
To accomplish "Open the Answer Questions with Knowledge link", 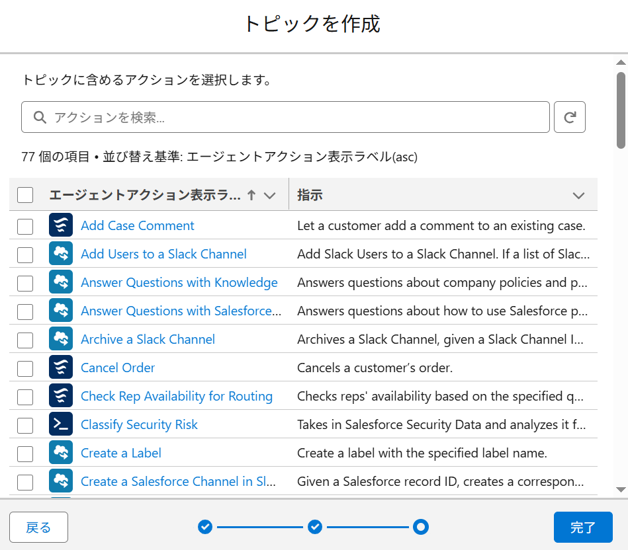I will pyautogui.click(x=179, y=282).
